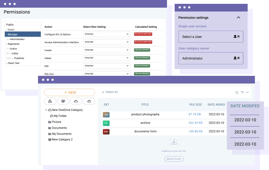Image resolution: width=269 pixels, height=170 pixels.
Task: Sort by the TITLE column header
Action: tap(145, 105)
